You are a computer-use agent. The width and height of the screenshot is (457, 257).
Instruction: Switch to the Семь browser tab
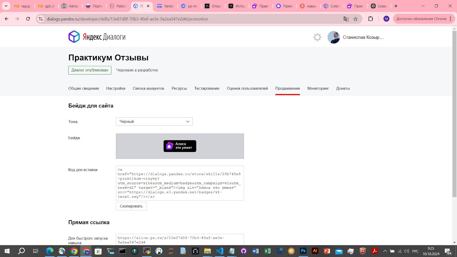coord(379,6)
